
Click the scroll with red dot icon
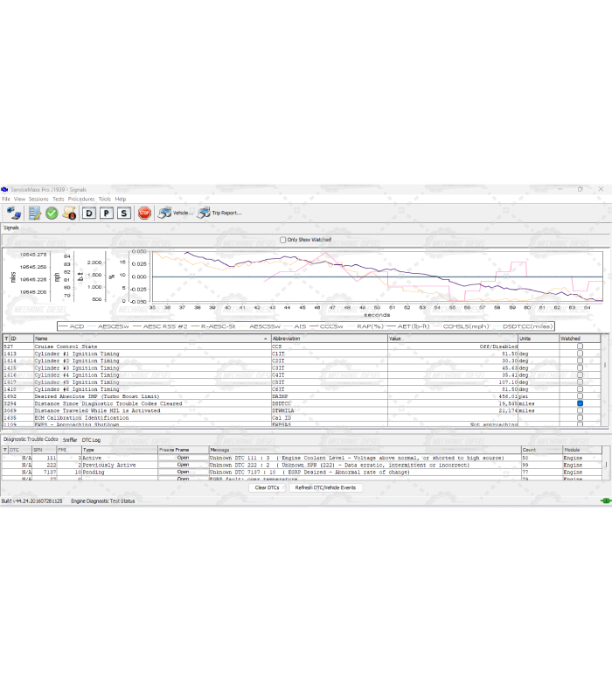click(x=70, y=213)
